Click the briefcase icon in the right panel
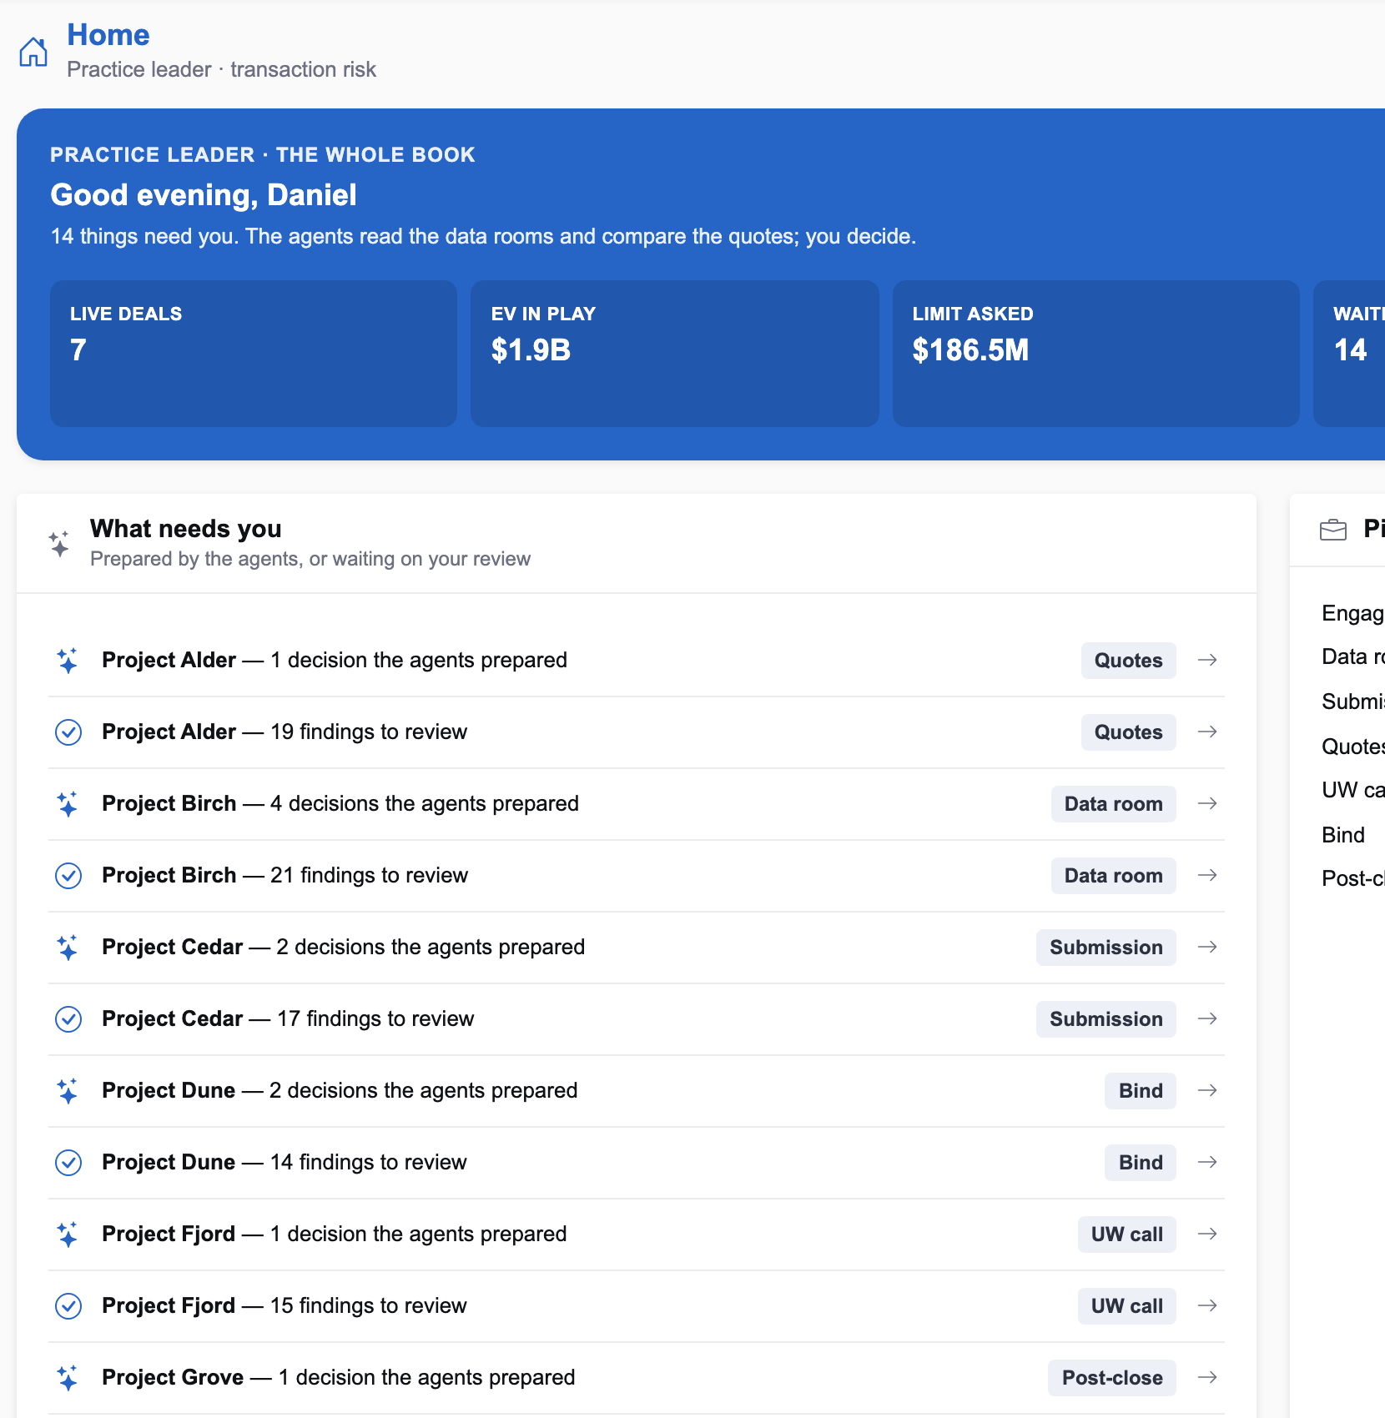 (1333, 530)
